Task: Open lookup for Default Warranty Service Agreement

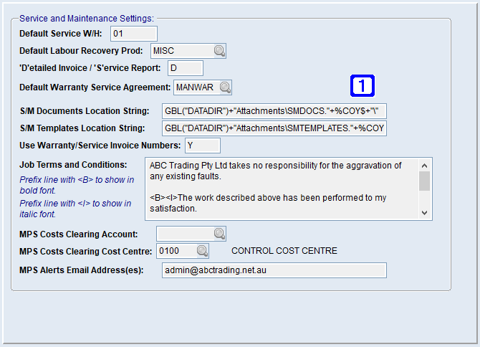Action: (225, 87)
